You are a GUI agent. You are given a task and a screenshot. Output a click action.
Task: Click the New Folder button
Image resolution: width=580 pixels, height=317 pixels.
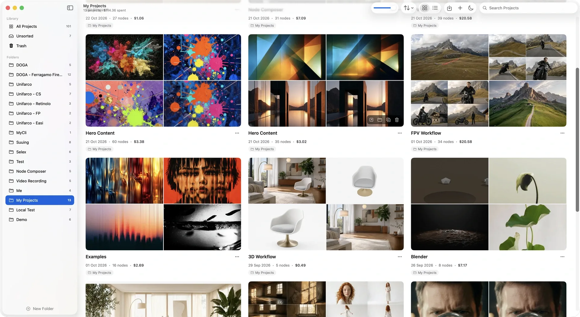coord(40,309)
